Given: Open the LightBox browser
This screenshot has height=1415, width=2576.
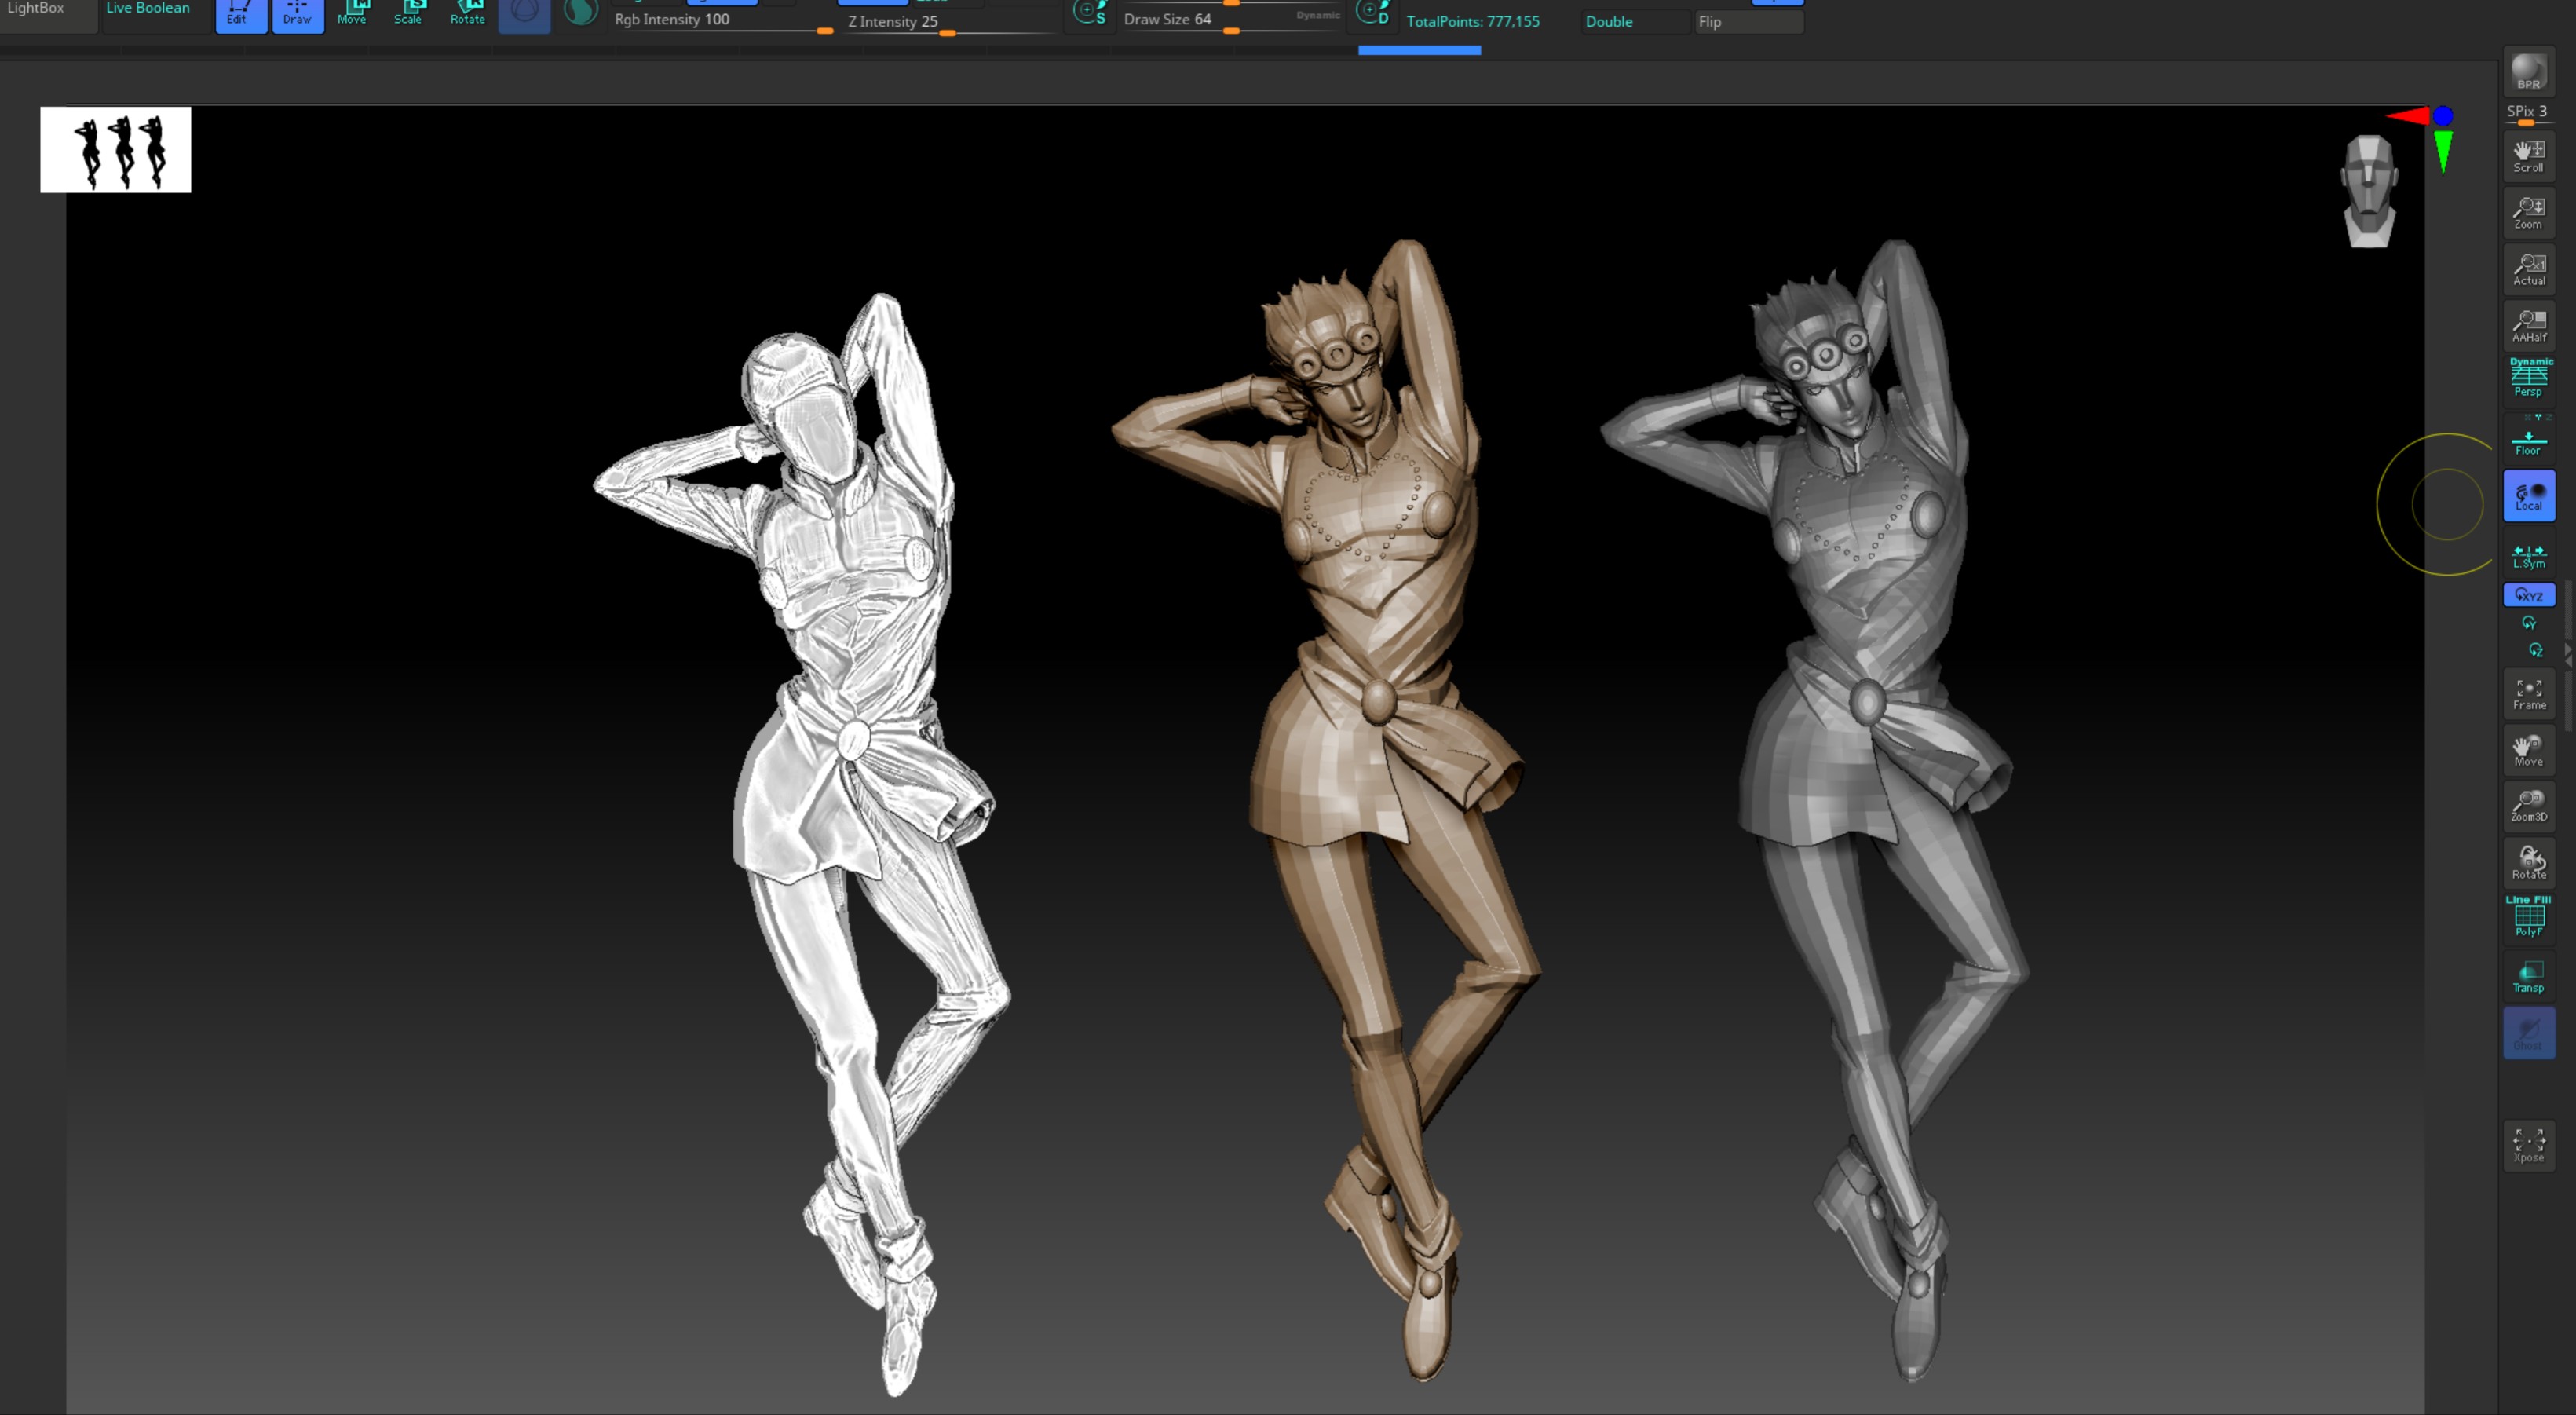Looking at the screenshot, I should click(x=36, y=9).
